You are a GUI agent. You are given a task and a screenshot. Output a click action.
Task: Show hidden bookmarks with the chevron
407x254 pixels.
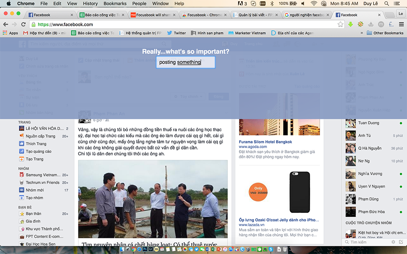362,33
